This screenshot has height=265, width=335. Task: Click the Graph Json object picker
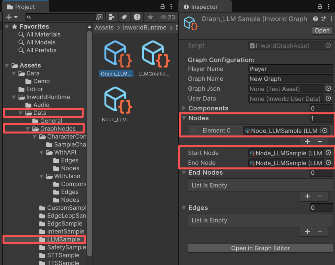(328, 88)
